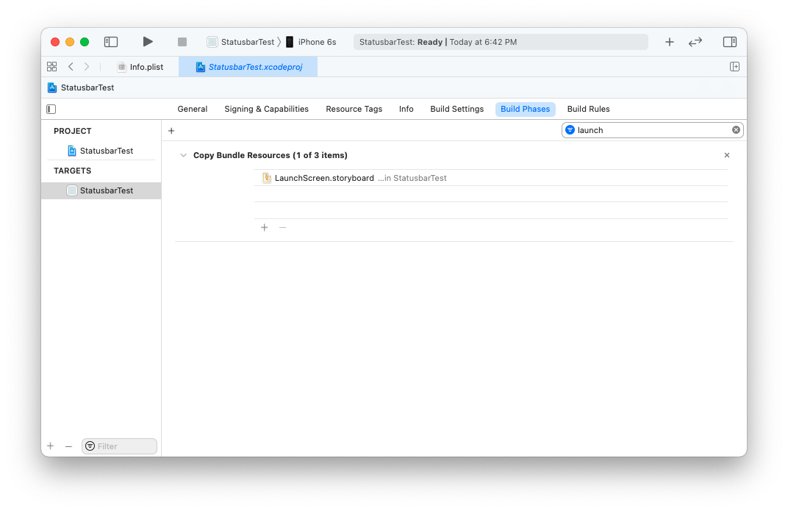The width and height of the screenshot is (788, 511).
Task: Run the StatusbarTest scheme
Action: (x=147, y=42)
